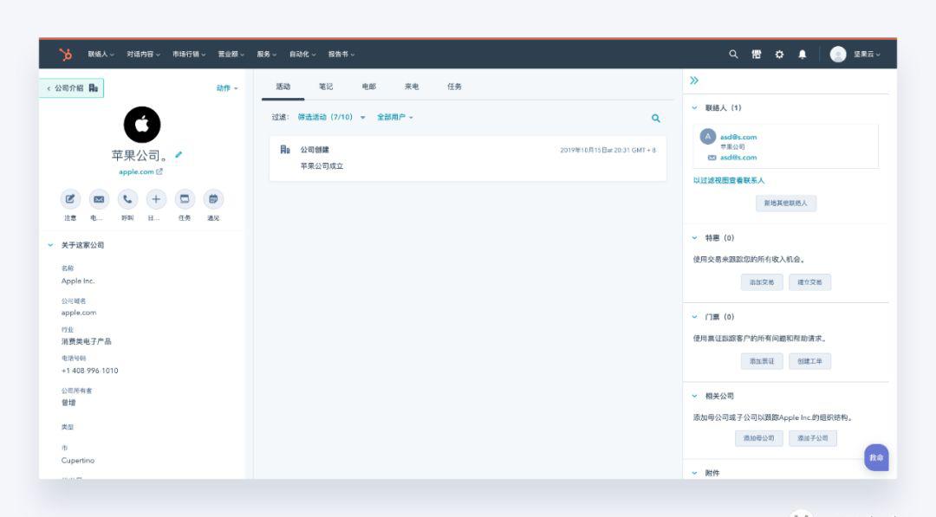This screenshot has width=936, height=517.
Task: Open the 筛选活动 (7/10) filter dropdown
Action: coord(331,118)
